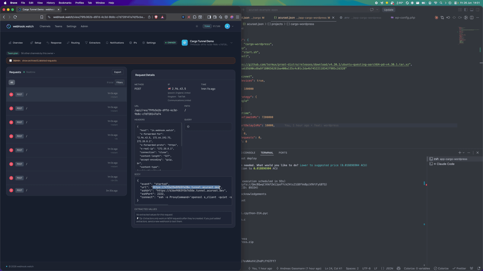Click inside the Query JSON box
Viewport: 483px width, 271px height.
[x=208, y=126]
